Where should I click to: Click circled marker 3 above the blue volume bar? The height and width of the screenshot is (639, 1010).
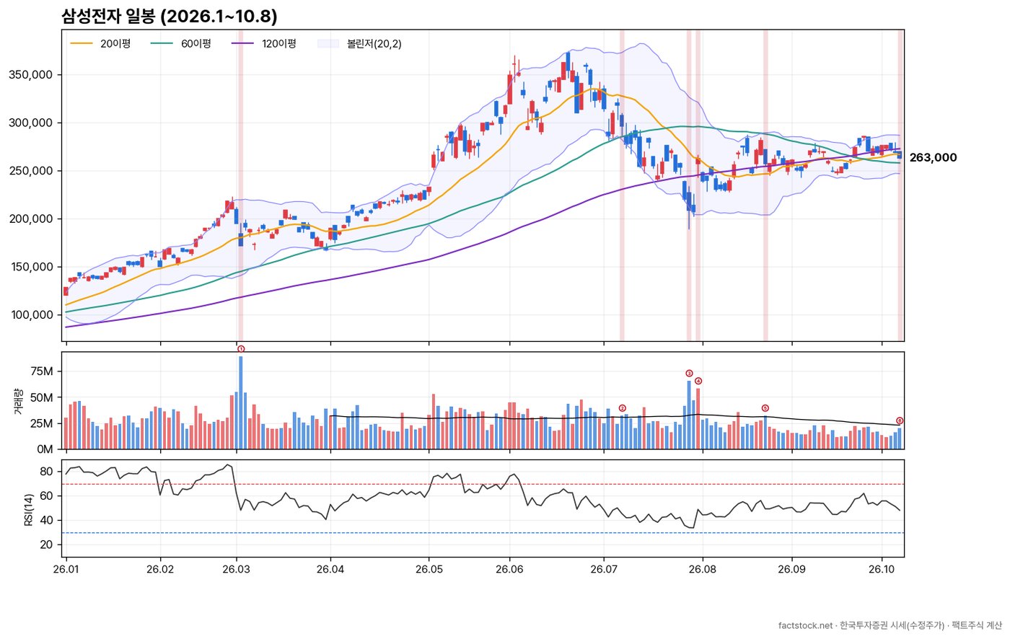689,374
